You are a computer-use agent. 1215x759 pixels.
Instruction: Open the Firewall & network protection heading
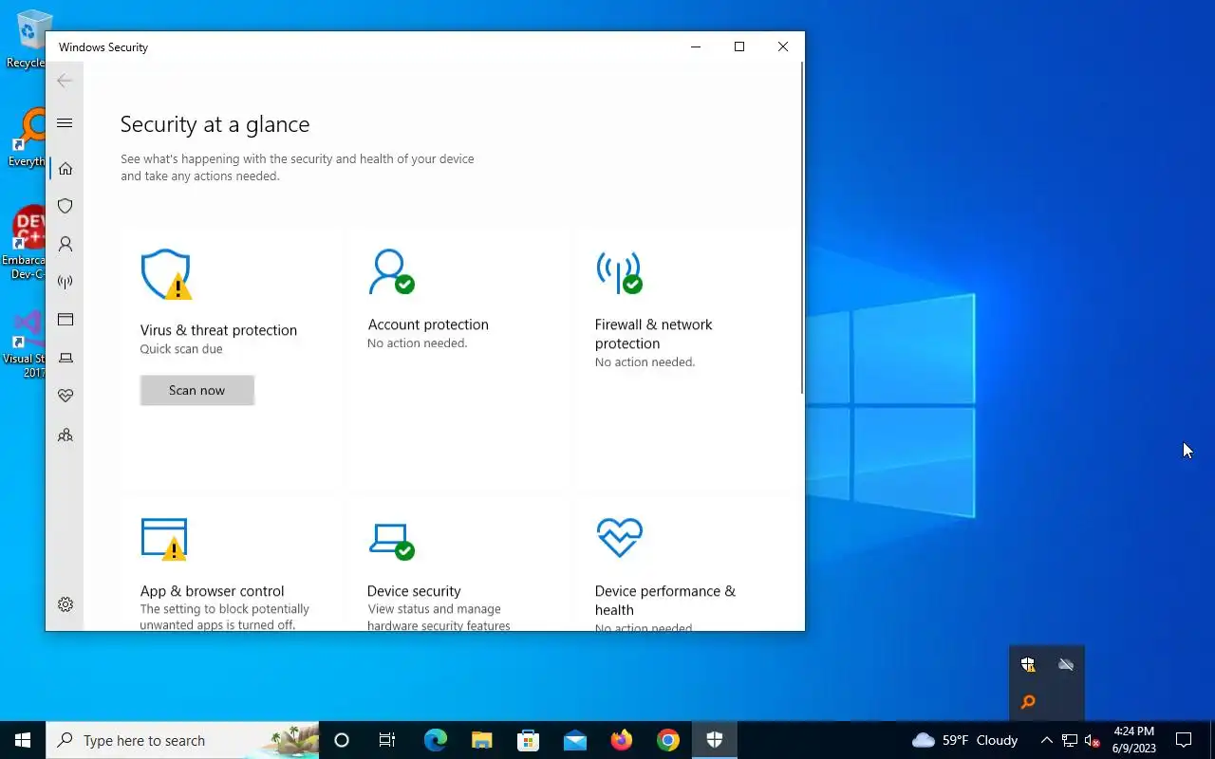click(x=654, y=334)
